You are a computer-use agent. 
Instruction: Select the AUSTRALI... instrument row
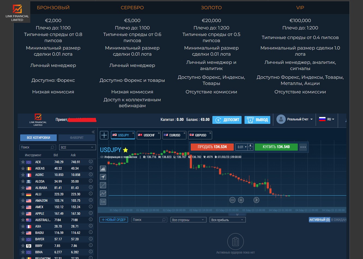pyautogui.click(x=57, y=220)
